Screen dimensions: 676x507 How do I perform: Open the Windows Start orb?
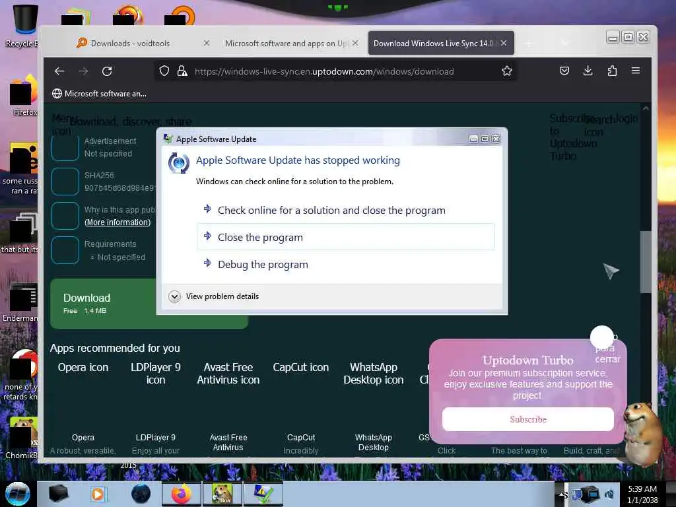(x=17, y=494)
